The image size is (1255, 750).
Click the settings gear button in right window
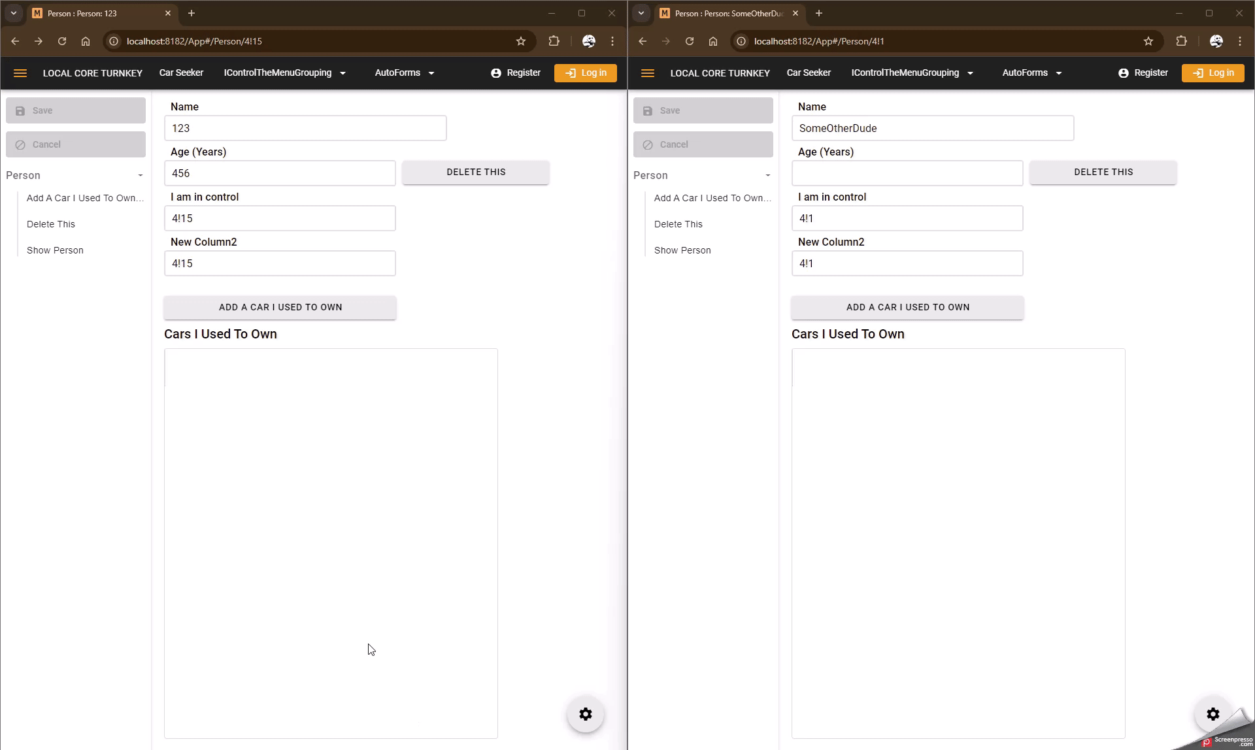(1213, 714)
